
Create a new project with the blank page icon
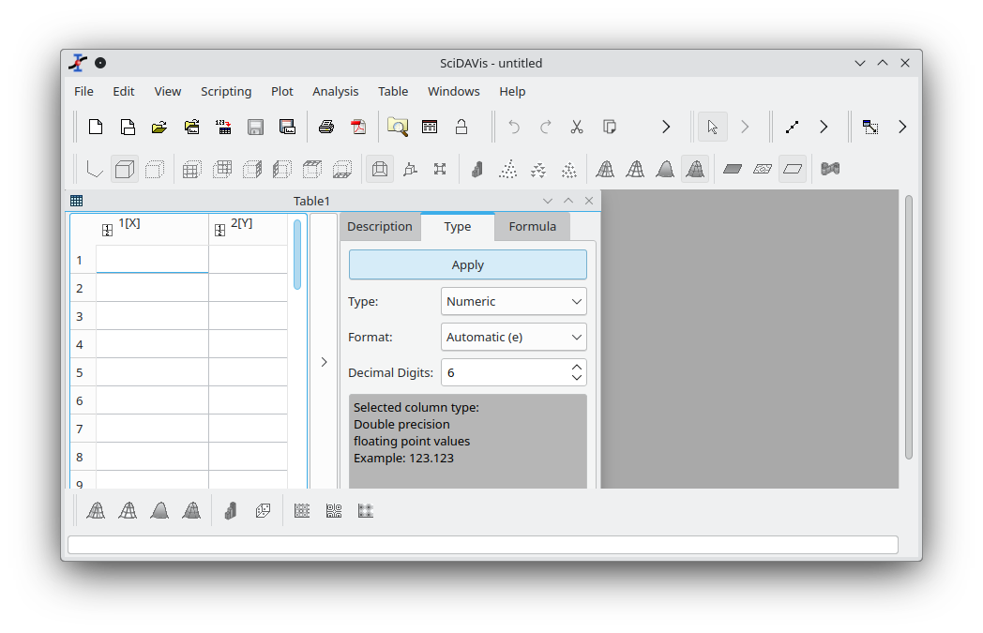click(96, 128)
